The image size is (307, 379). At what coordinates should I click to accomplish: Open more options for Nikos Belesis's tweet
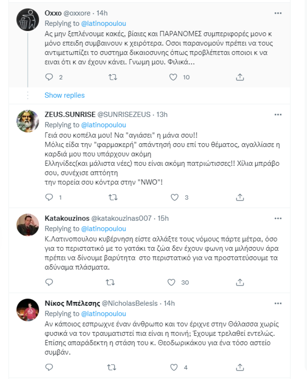pyautogui.click(x=278, y=303)
